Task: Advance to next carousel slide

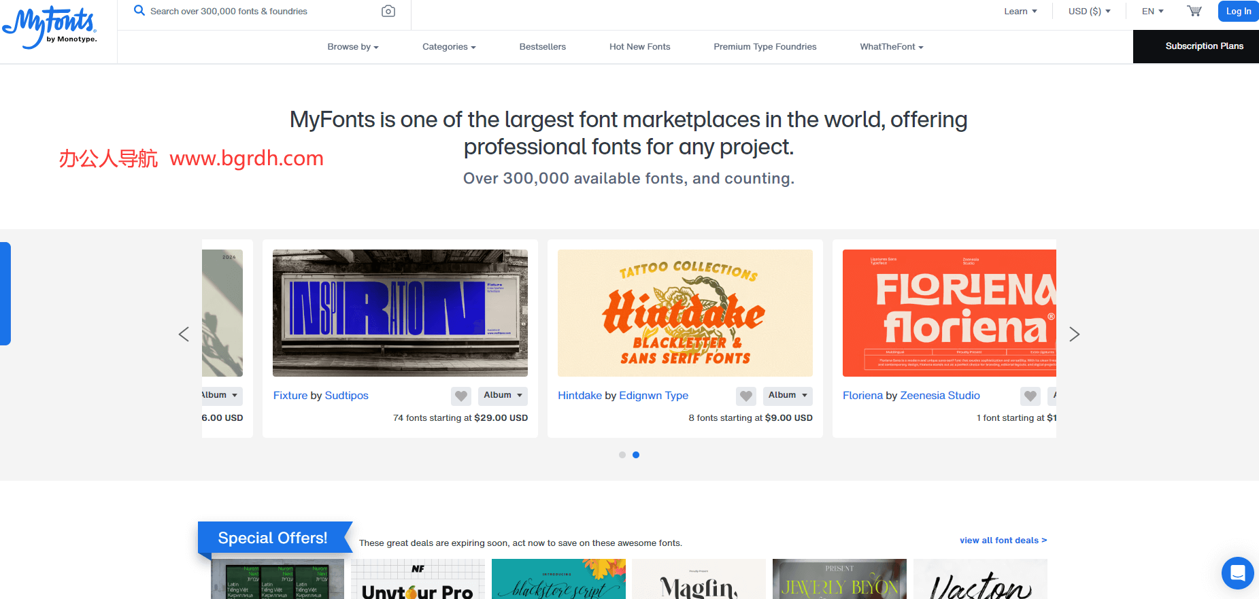Action: [x=1074, y=335]
